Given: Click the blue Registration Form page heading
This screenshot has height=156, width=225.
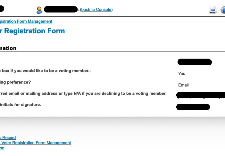Looking at the screenshot, I should 32,31.
